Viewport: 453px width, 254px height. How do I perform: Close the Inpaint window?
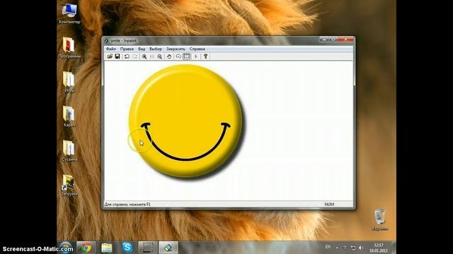(x=345, y=40)
